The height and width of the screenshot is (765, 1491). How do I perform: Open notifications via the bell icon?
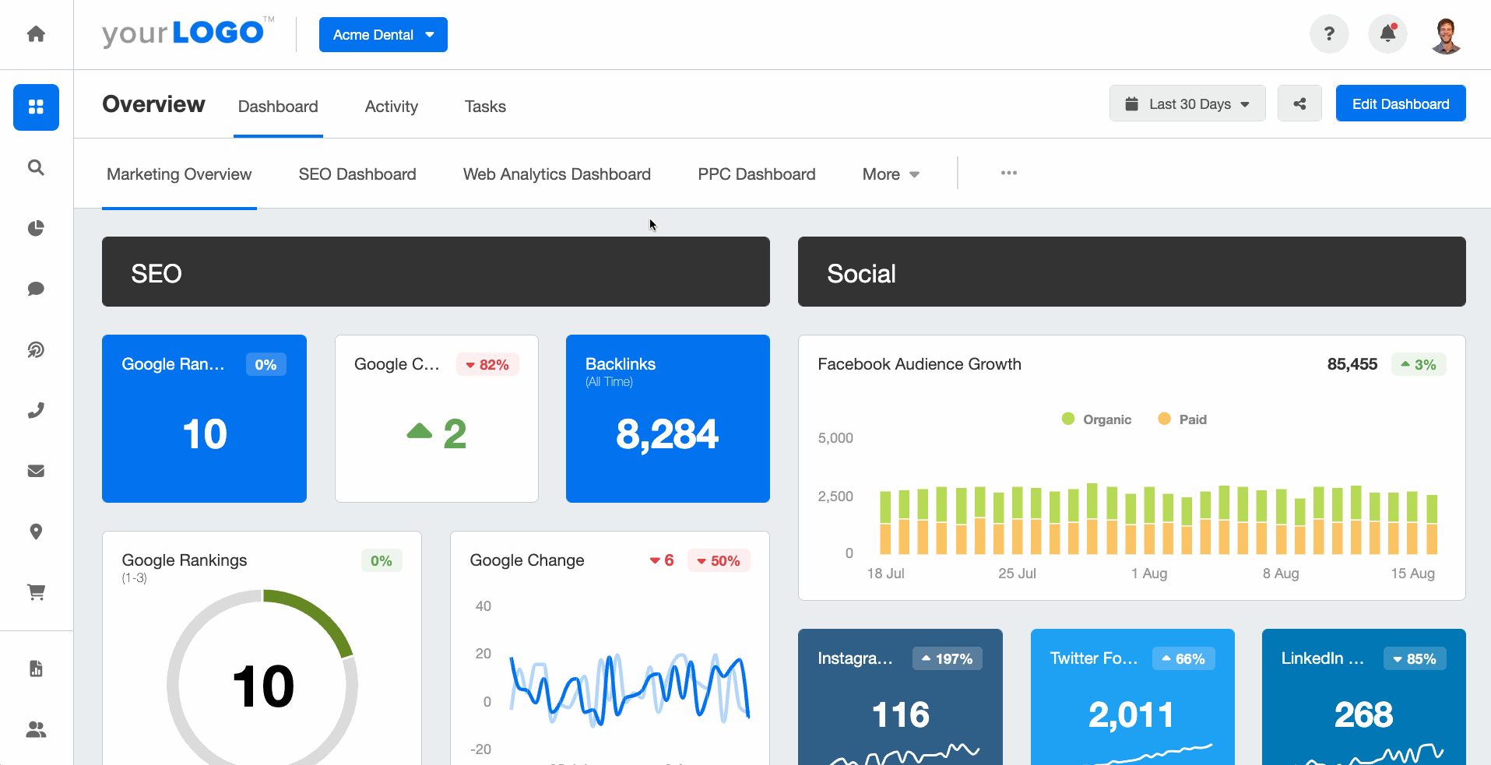(1387, 34)
